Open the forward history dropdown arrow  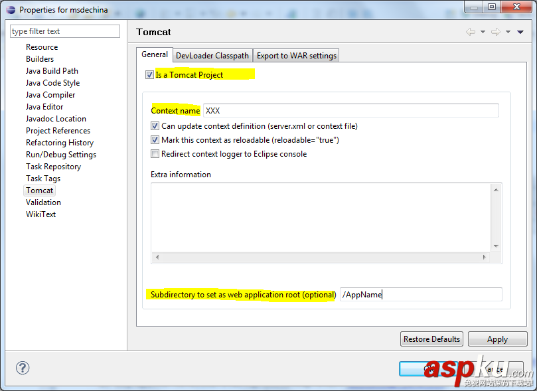[508, 32]
